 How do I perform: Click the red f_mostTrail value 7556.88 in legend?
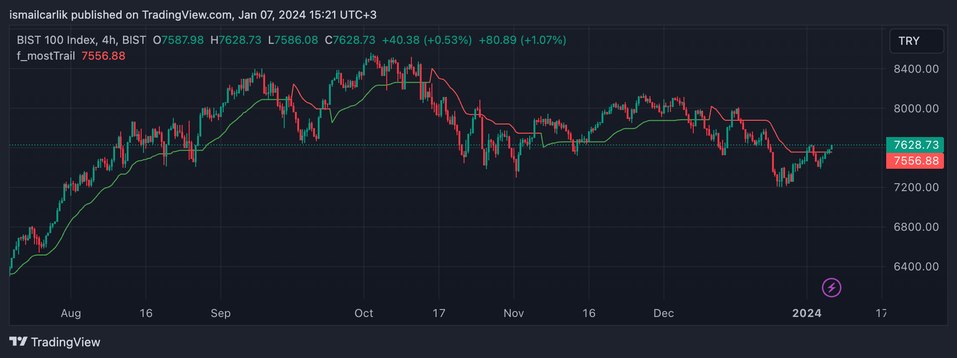(103, 56)
